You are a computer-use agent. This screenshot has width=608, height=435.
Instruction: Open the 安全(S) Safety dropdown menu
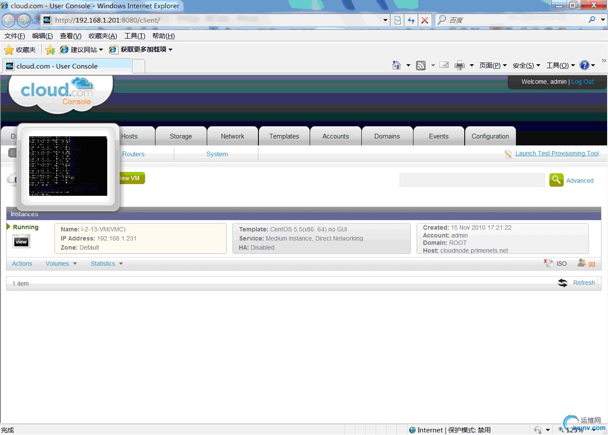click(x=526, y=66)
